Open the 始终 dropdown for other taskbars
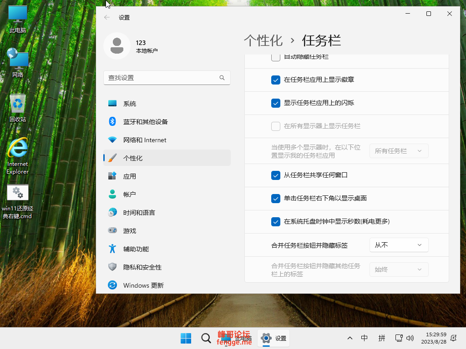The image size is (466, 349). 399,269
